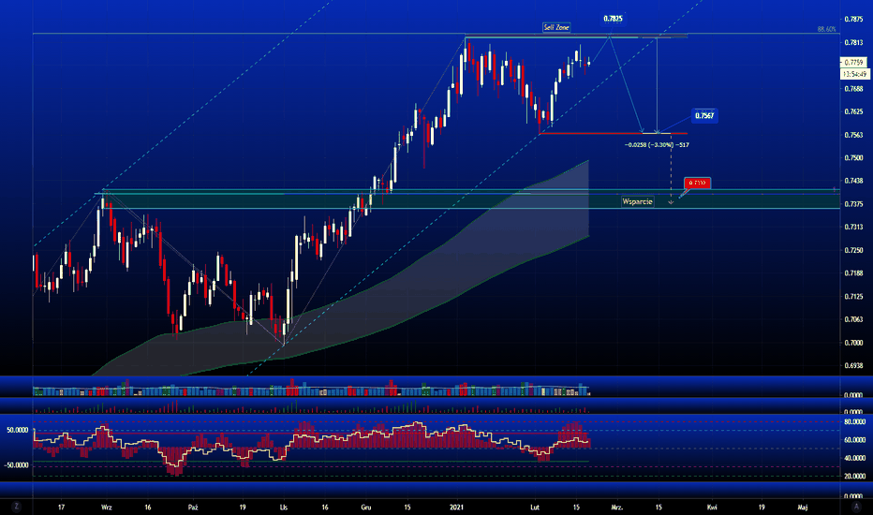Click the 17 date label on time axis
This screenshot has height=515, width=873.
61,508
